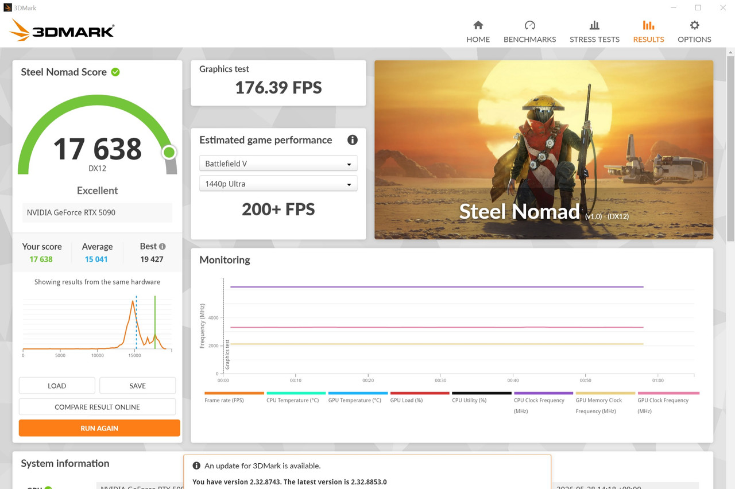Image resolution: width=735 pixels, height=489 pixels.
Task: Click COMPARE RESULT ONLINE
Action: point(97,407)
